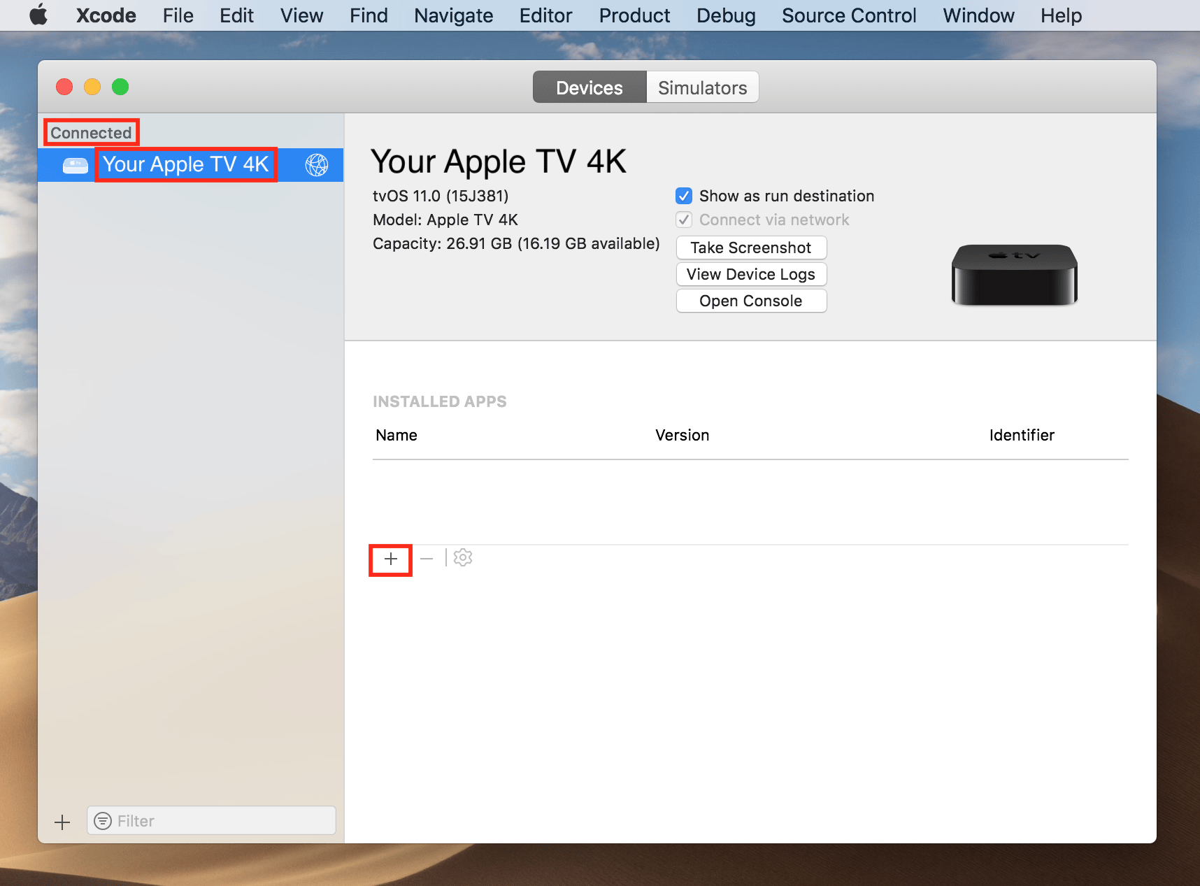The image size is (1200, 886).
Task: Click the INSTALLED APPS heading
Action: (439, 401)
